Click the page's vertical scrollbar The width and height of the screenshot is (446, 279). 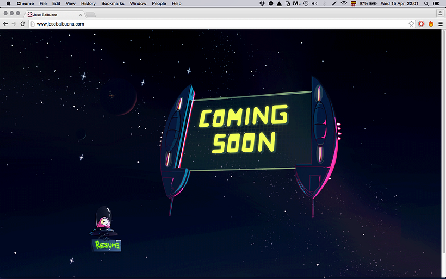click(443, 142)
